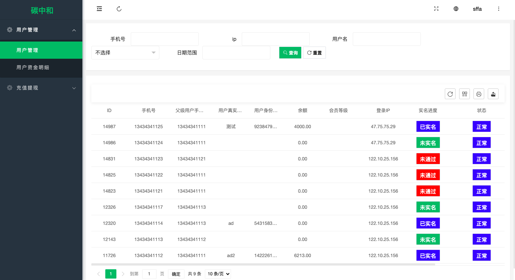Print the table using the printer icon
The height and width of the screenshot is (280, 515).
pos(479,94)
